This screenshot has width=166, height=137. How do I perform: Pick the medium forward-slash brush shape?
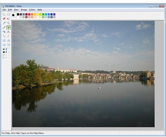pos(6,55)
